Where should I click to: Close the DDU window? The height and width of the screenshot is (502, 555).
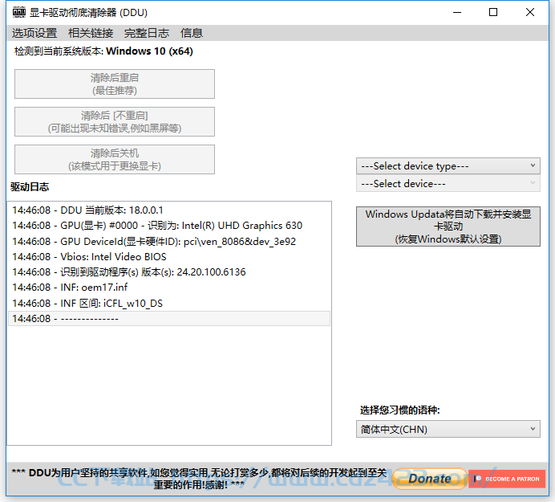[530, 12]
